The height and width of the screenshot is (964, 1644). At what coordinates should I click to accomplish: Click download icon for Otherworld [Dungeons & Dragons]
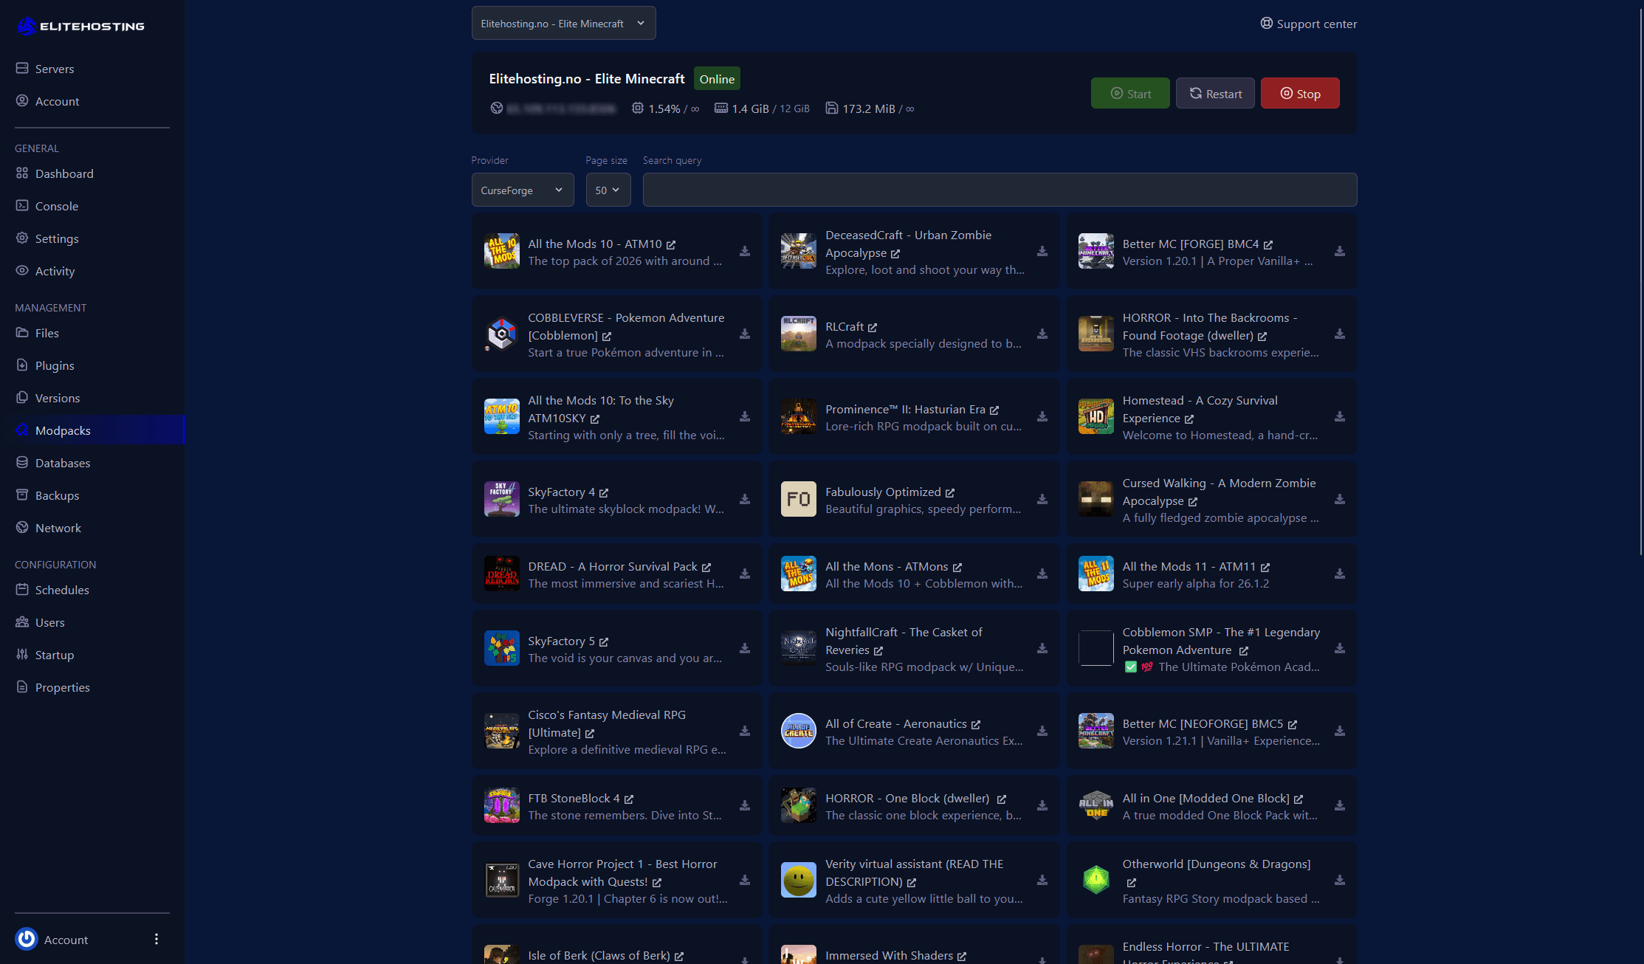1340,881
